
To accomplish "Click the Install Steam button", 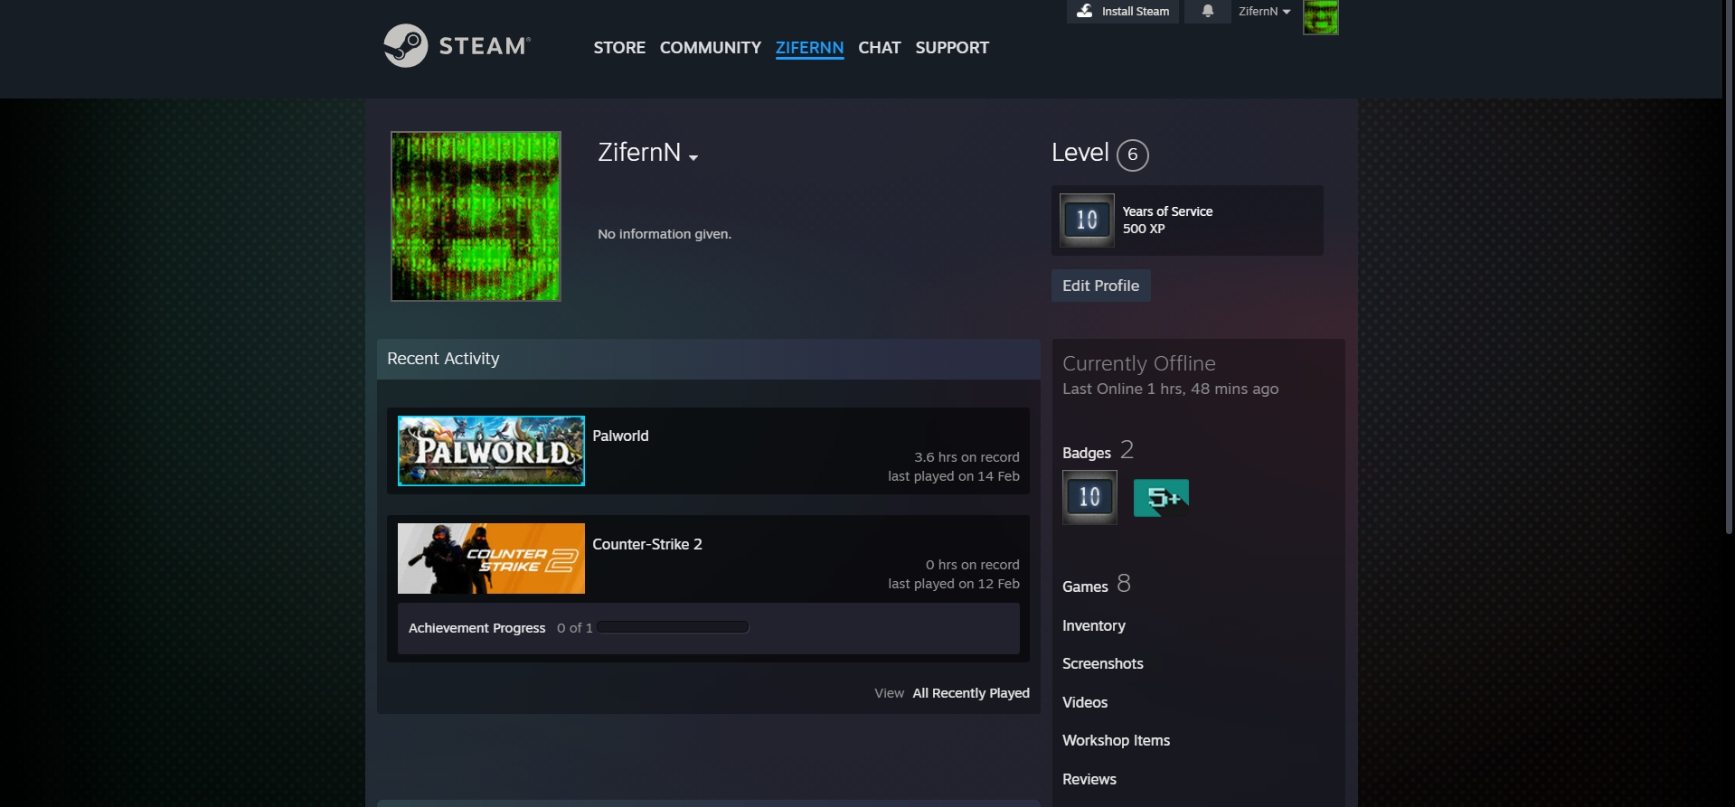I will pos(1123,11).
